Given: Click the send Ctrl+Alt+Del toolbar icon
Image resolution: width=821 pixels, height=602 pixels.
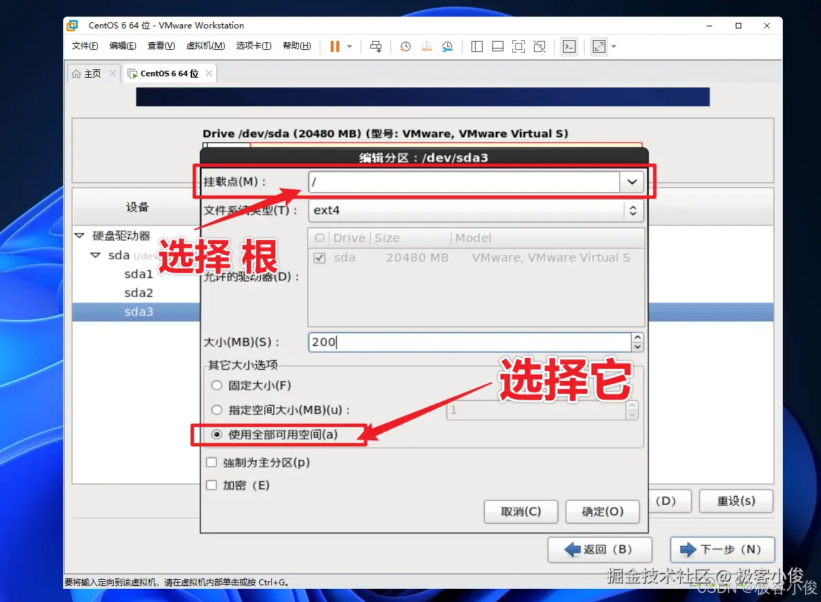Looking at the screenshot, I should pyautogui.click(x=376, y=46).
